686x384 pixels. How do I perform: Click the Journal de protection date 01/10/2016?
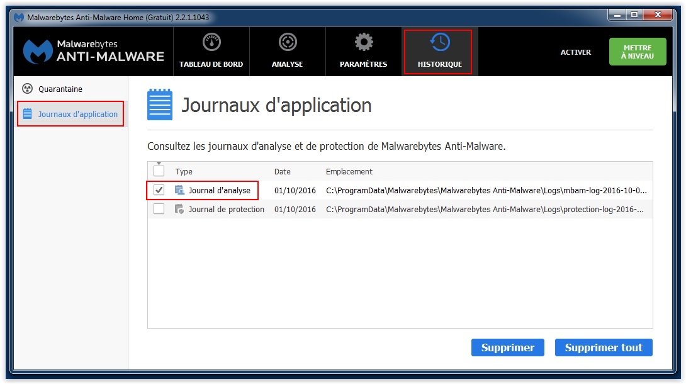[295, 210]
